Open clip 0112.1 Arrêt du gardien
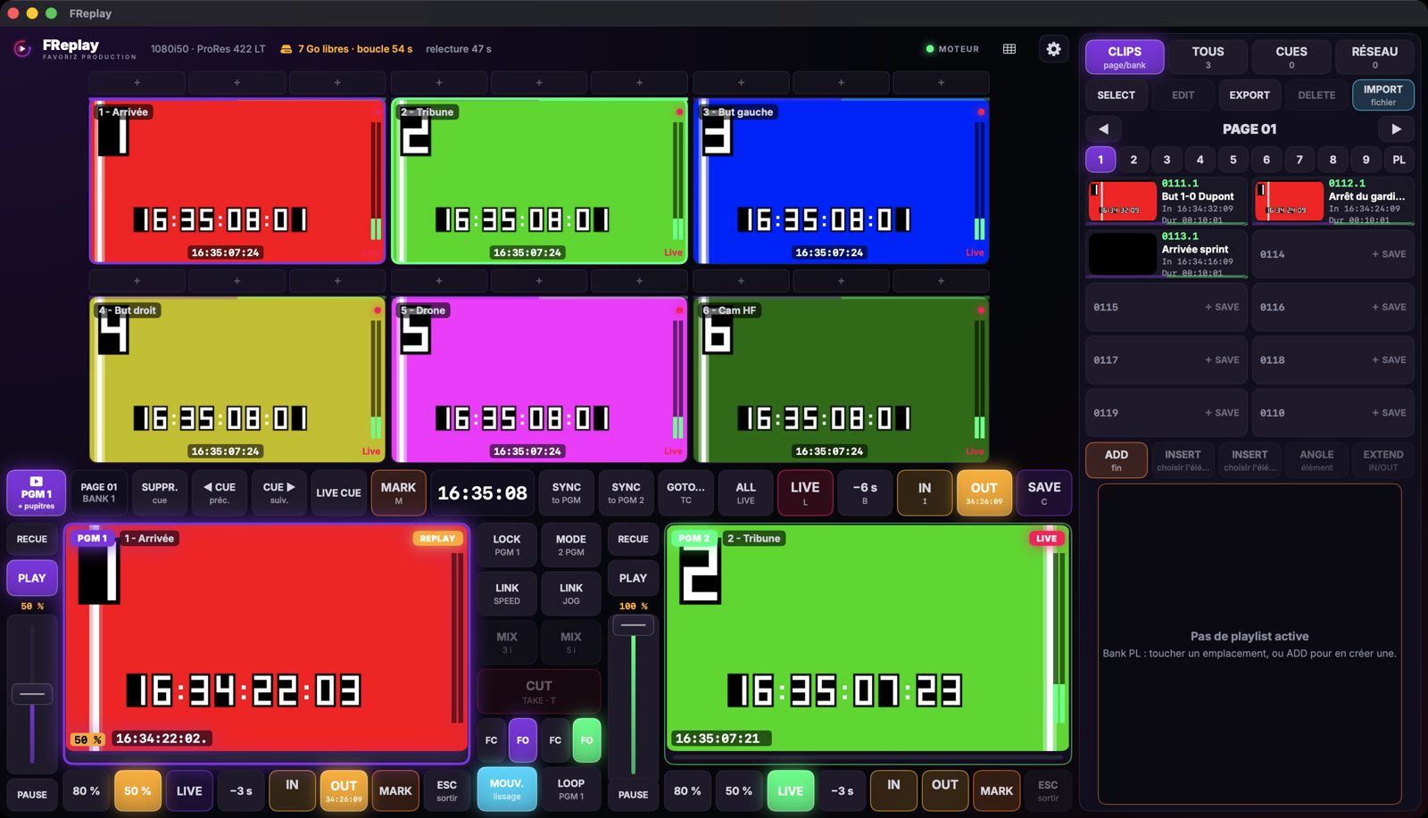The width and height of the screenshot is (1428, 818). point(1333,201)
